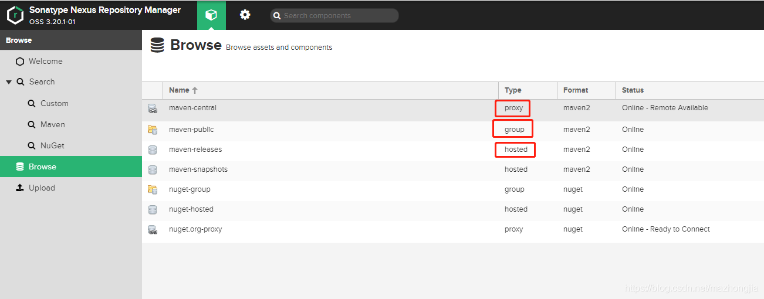Viewport: 764px width, 299px height.
Task: Click nuget format cell of nuget-hosted
Action: click(x=573, y=209)
